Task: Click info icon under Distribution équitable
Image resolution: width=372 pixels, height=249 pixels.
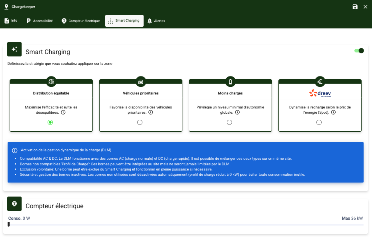Action: (x=63, y=112)
